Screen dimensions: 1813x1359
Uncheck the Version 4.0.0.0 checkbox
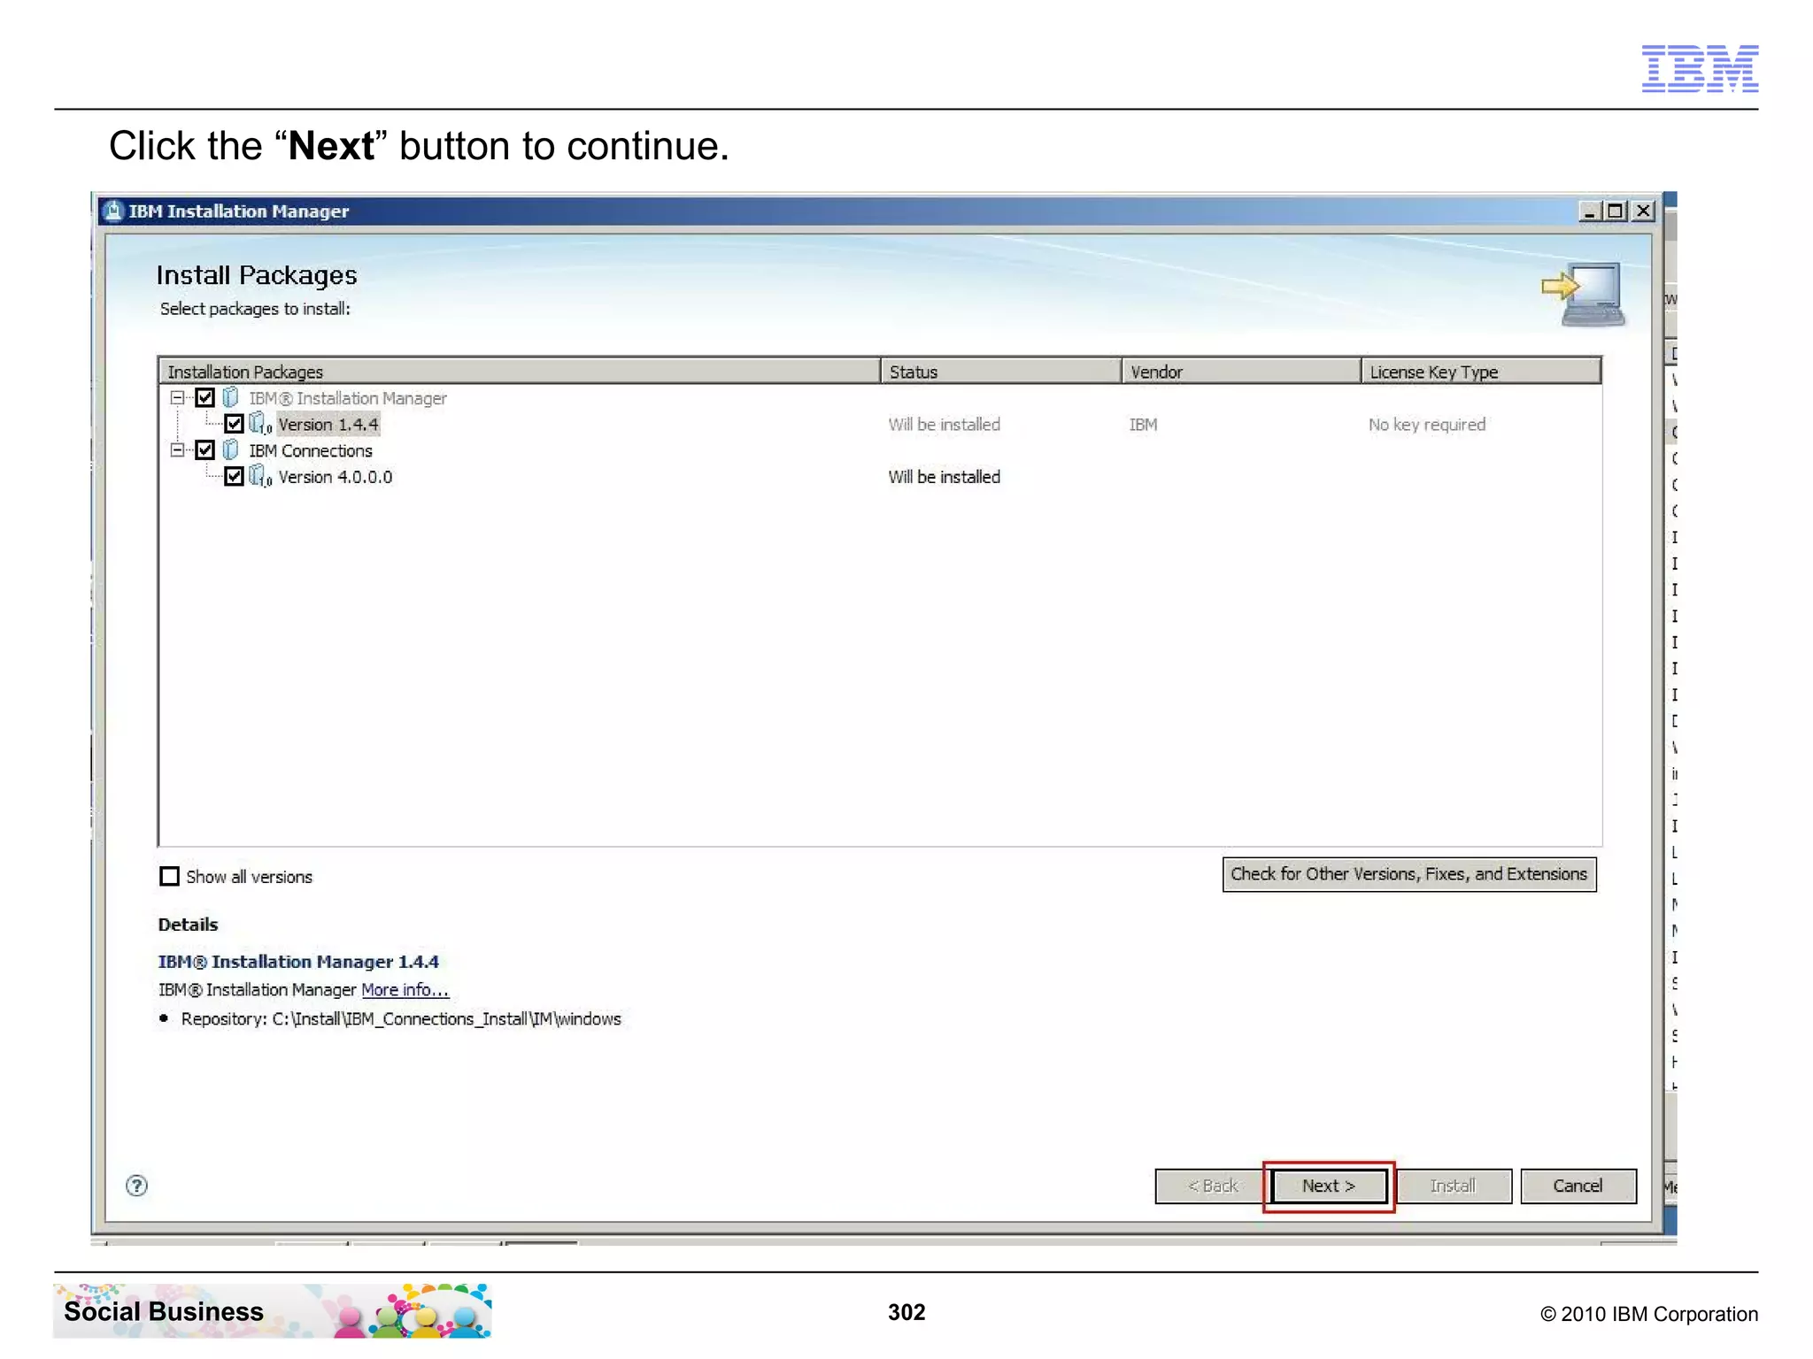[x=234, y=476]
